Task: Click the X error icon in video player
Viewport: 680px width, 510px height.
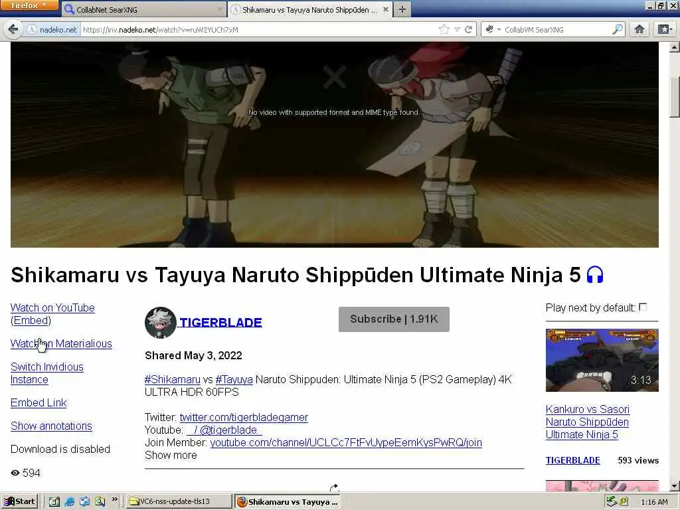Action: (335, 76)
